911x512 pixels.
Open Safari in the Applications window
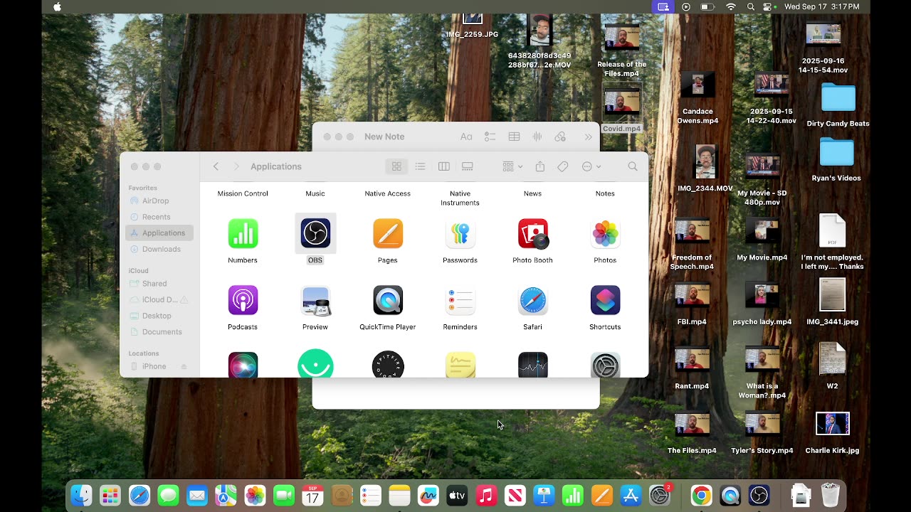point(533,300)
